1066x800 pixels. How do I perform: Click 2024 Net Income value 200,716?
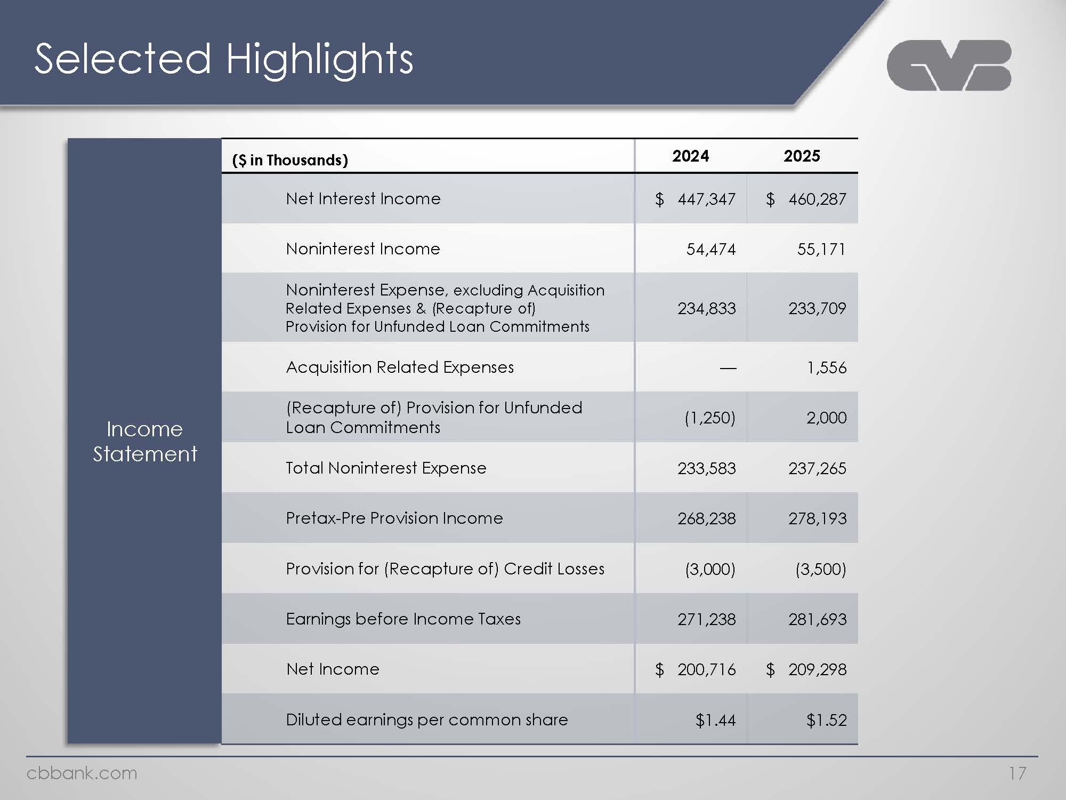(x=706, y=669)
